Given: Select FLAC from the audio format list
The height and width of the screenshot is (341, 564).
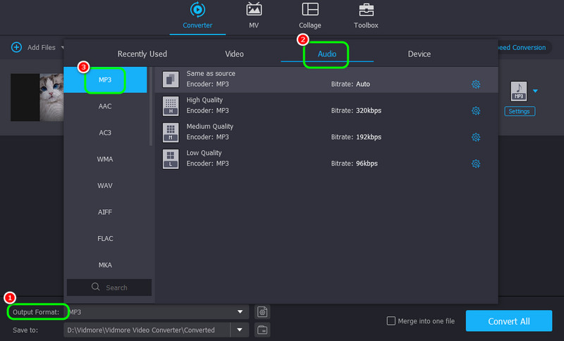Looking at the screenshot, I should click(x=105, y=239).
